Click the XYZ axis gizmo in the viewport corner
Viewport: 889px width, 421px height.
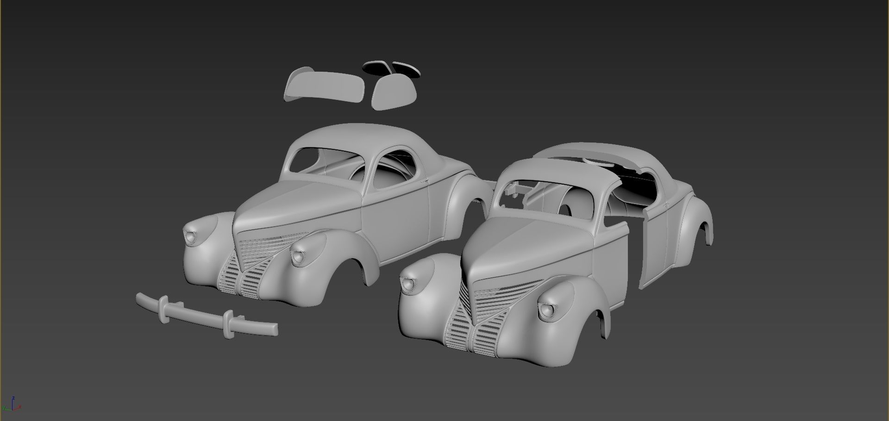(12, 404)
